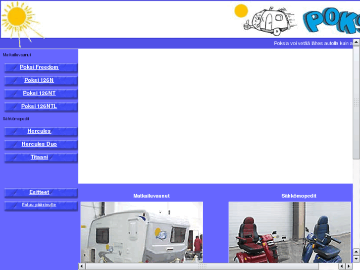
Task: Open the Titaani electric moped page
Action: click(39, 157)
